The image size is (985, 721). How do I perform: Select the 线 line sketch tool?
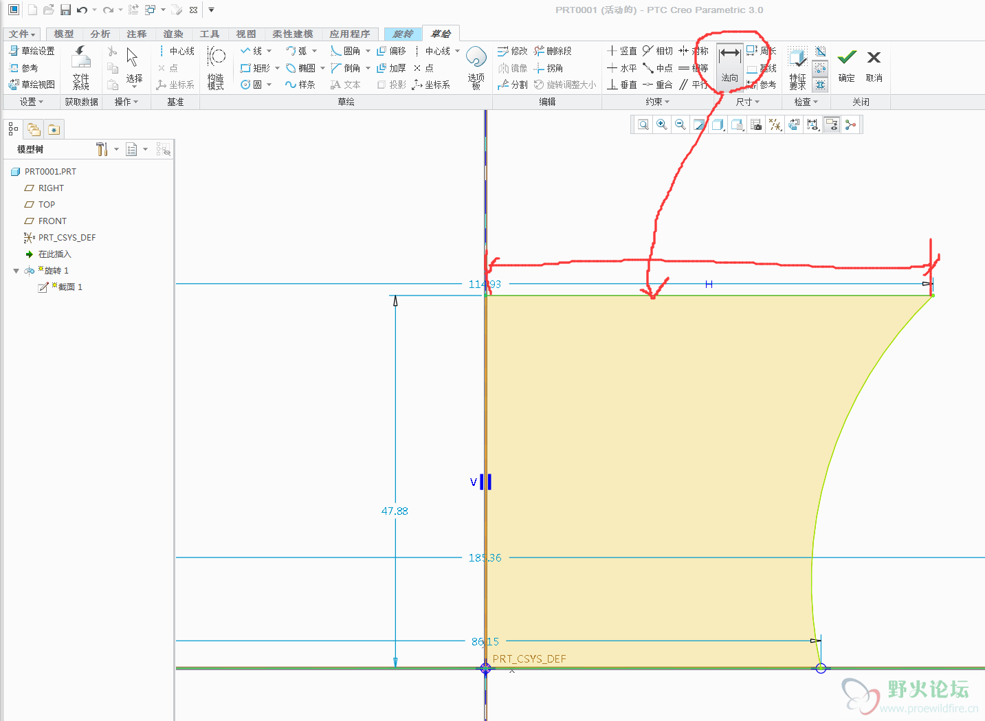coord(251,51)
